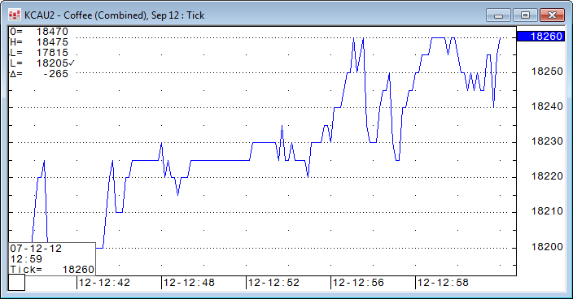The height and width of the screenshot is (299, 573).
Task: Click the empty square box at bottom-left corner
Action: click(16, 283)
